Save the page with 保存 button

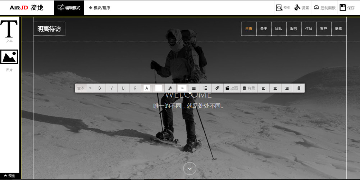[x=347, y=8]
